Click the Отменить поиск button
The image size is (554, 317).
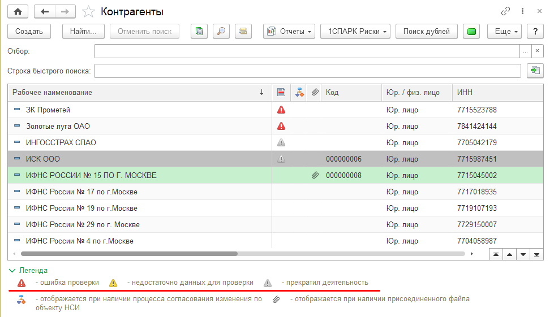tap(144, 32)
